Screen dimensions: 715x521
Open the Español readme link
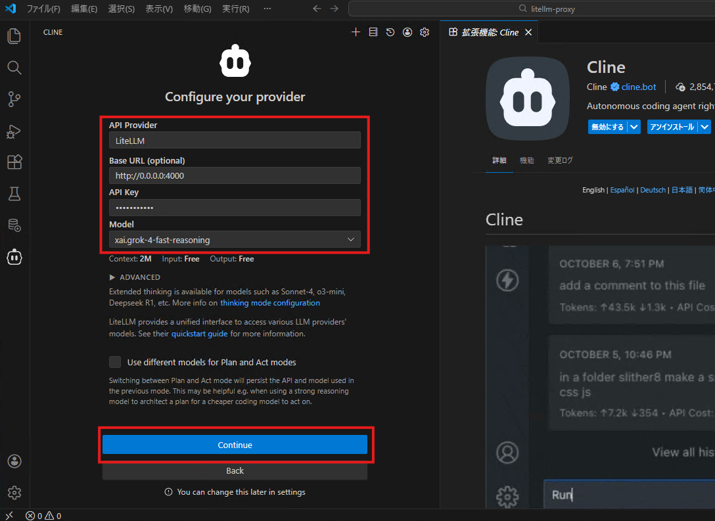(622, 190)
